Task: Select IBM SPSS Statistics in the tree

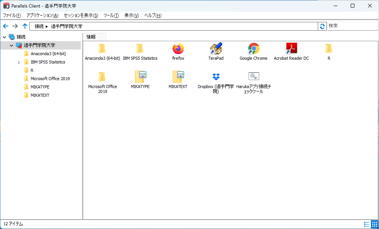Action: pyautogui.click(x=48, y=62)
